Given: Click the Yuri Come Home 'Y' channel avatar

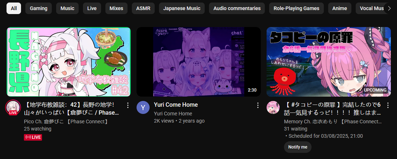Looking at the screenshot, I should point(143,107).
